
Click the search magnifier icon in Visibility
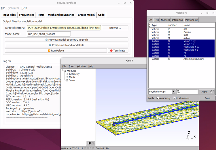click(178, 92)
